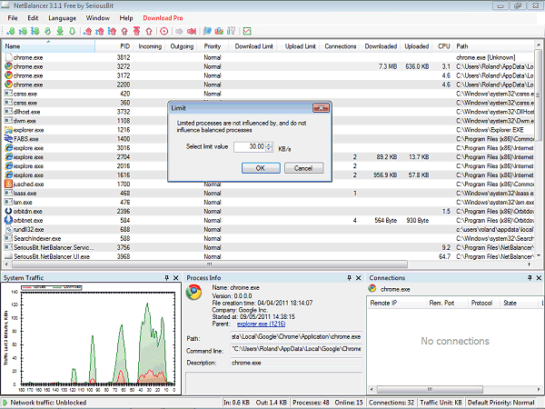545x409 pixels.
Task: Click the first red upload priority arrow icon
Action: 88,31
